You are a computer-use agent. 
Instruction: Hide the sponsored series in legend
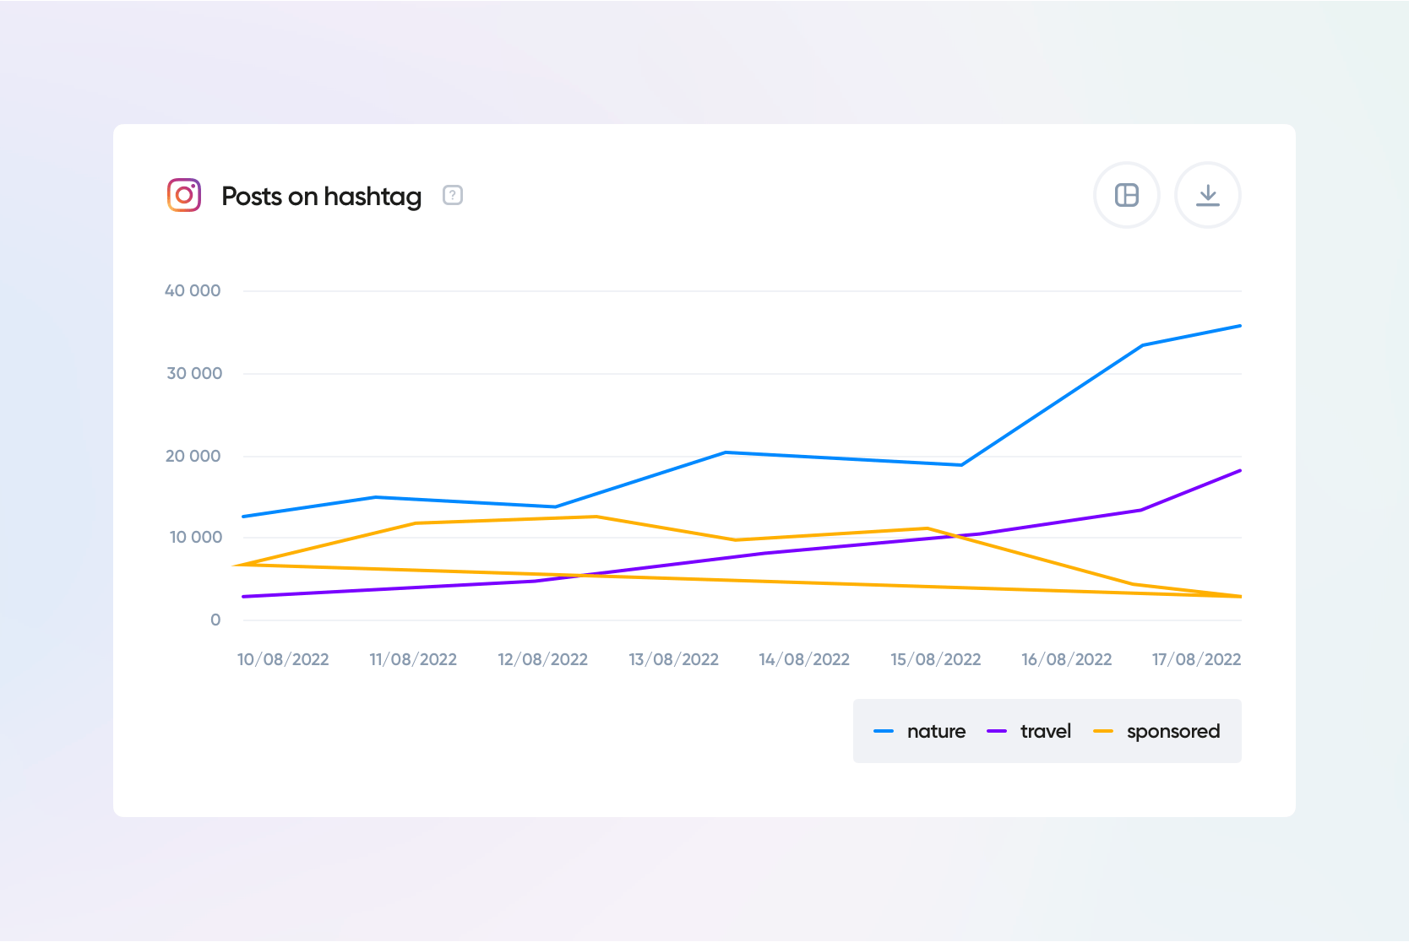pos(1172,731)
